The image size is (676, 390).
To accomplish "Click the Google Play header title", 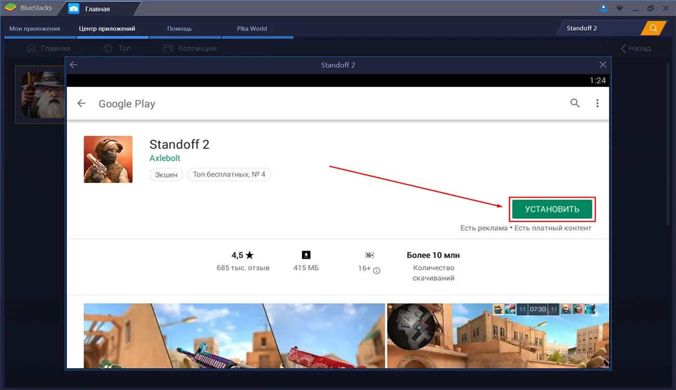I will 127,103.
